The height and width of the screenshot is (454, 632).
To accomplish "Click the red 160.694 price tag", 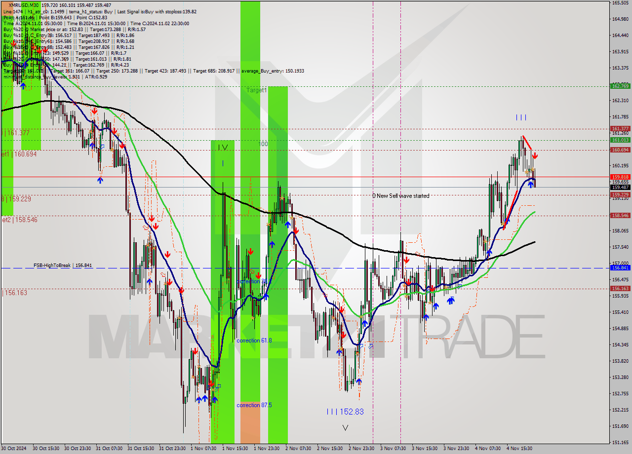I will (x=620, y=150).
